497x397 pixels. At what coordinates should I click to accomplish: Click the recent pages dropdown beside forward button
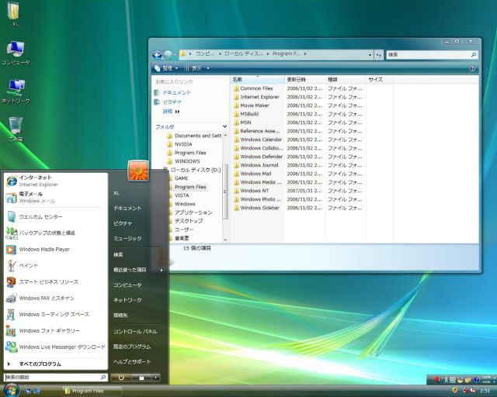[x=176, y=55]
